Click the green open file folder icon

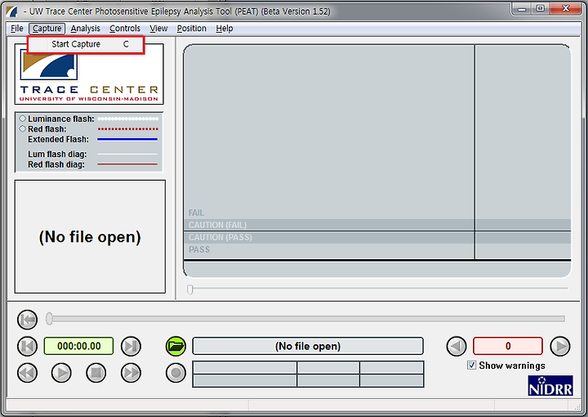176,346
